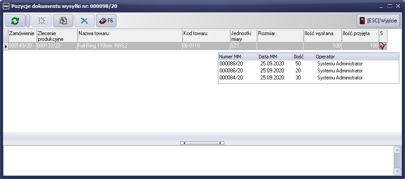Select the MM entry 000084/20

coord(231,78)
